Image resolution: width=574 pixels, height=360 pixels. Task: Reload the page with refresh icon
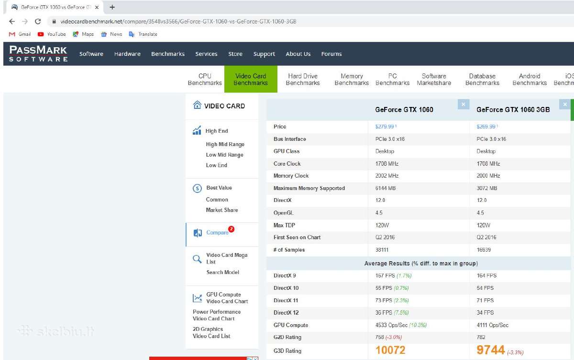coord(38,21)
